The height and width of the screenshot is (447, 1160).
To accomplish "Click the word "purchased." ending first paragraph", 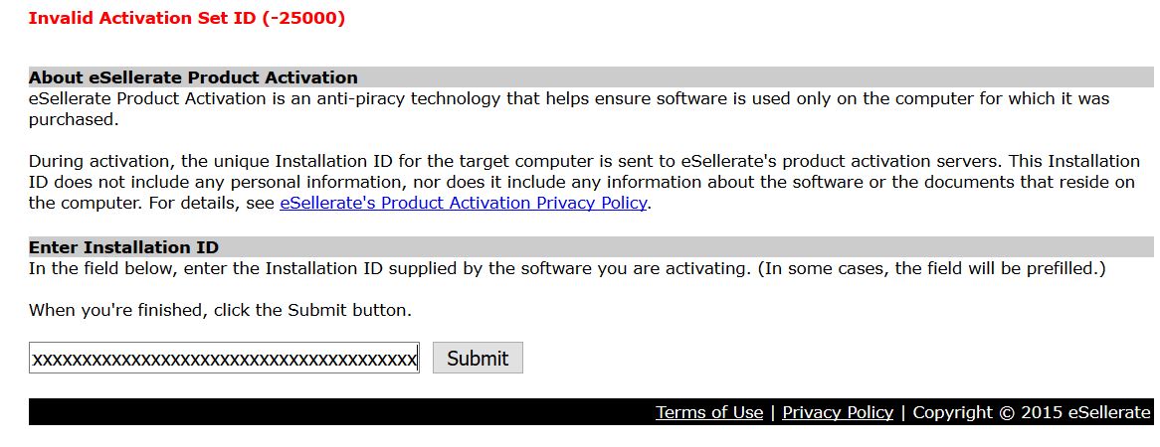I will point(74,119).
